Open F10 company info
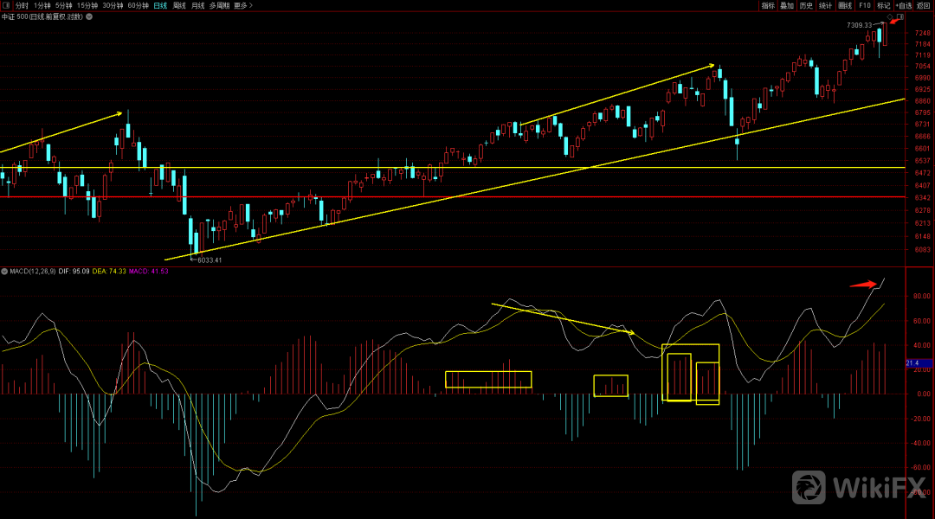The width and height of the screenshot is (935, 519). pyautogui.click(x=864, y=5)
